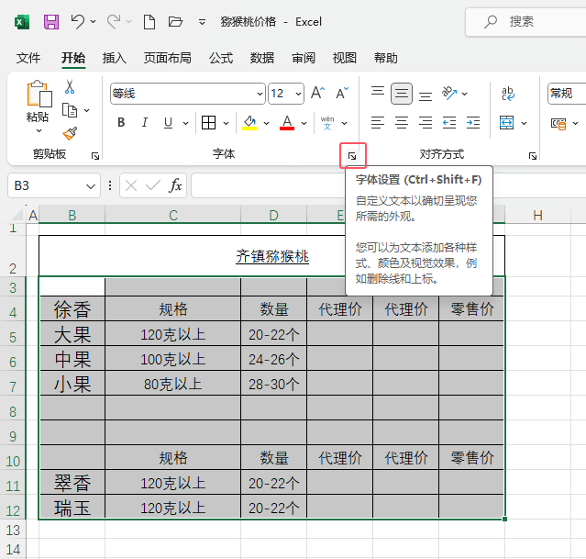The width and height of the screenshot is (586, 559).
Task: Toggle Bold formatting
Action: click(x=121, y=122)
